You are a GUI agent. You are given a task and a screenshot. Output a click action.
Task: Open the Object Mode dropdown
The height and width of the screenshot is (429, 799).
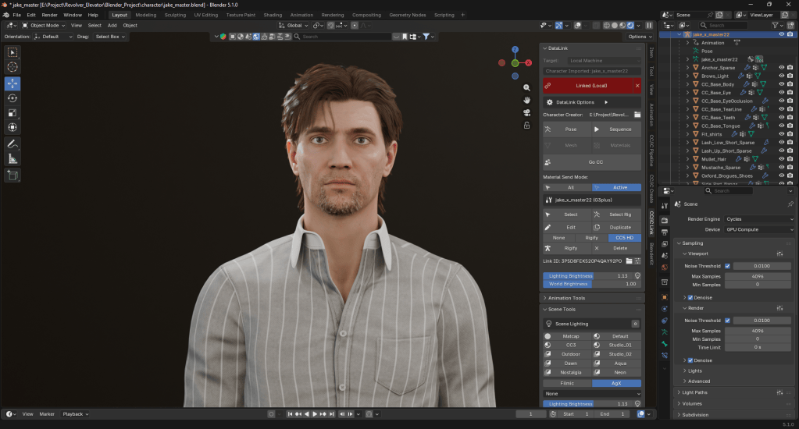tap(43, 26)
